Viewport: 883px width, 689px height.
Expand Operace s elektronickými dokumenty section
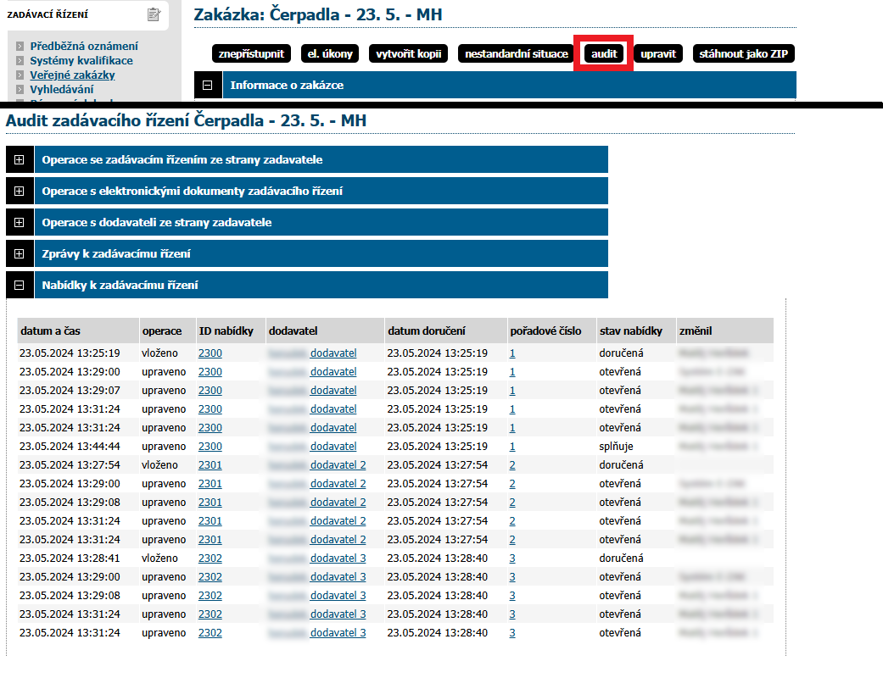pos(19,192)
